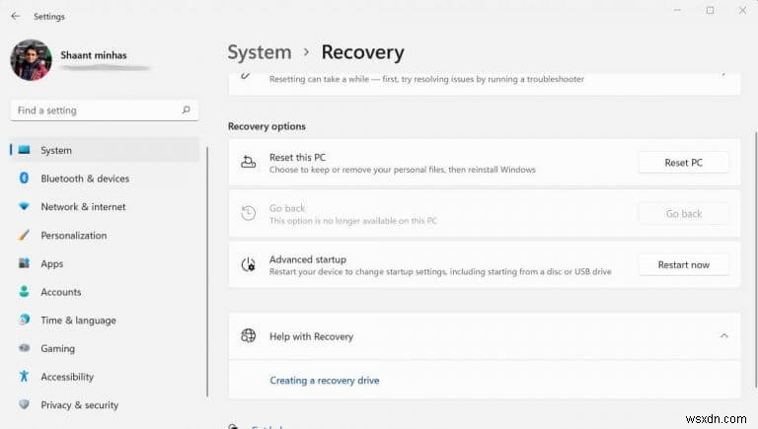Click the Restart now button

[x=683, y=264]
